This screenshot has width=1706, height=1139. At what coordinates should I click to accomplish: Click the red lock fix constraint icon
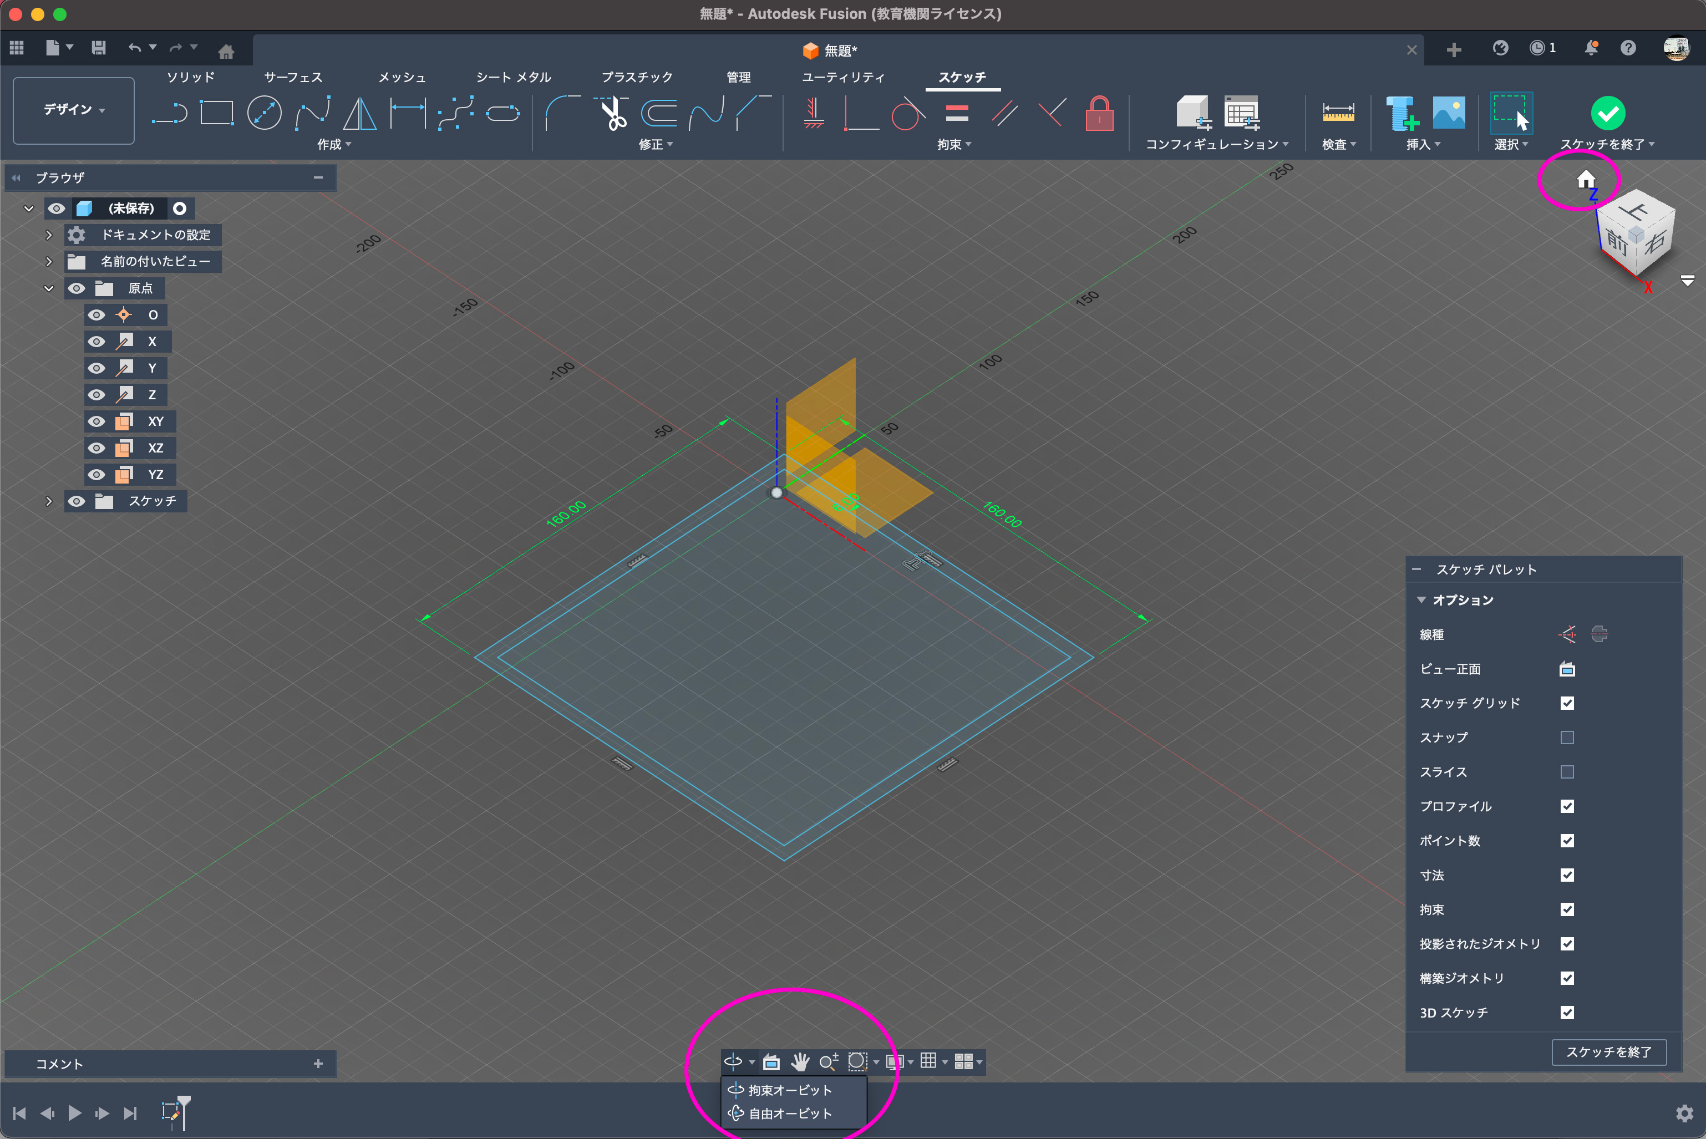tap(1099, 113)
